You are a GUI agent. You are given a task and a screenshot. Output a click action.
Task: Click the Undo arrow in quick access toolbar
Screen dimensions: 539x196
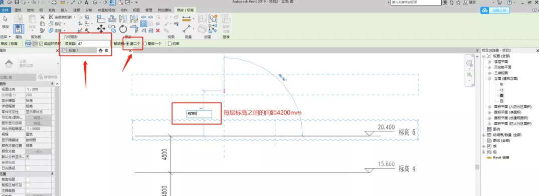34,2
